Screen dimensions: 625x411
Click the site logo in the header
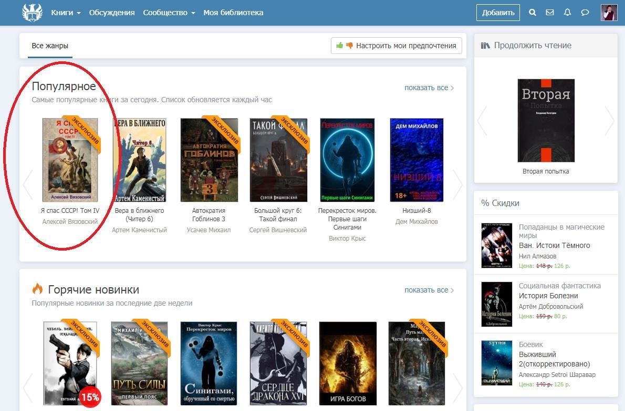pyautogui.click(x=32, y=13)
